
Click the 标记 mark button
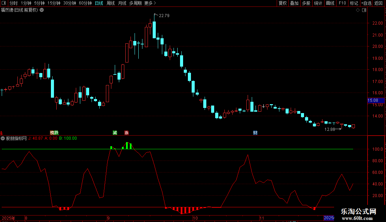[x=354, y=3]
